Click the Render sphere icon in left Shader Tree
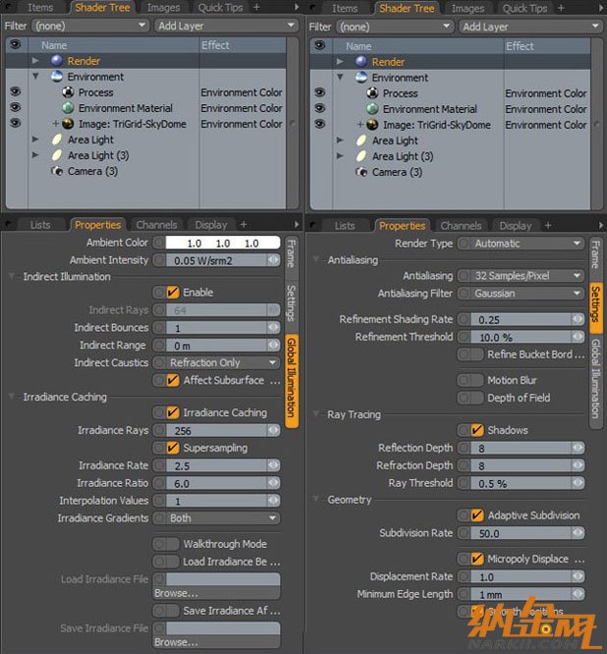The width and height of the screenshot is (607, 654). tap(57, 61)
